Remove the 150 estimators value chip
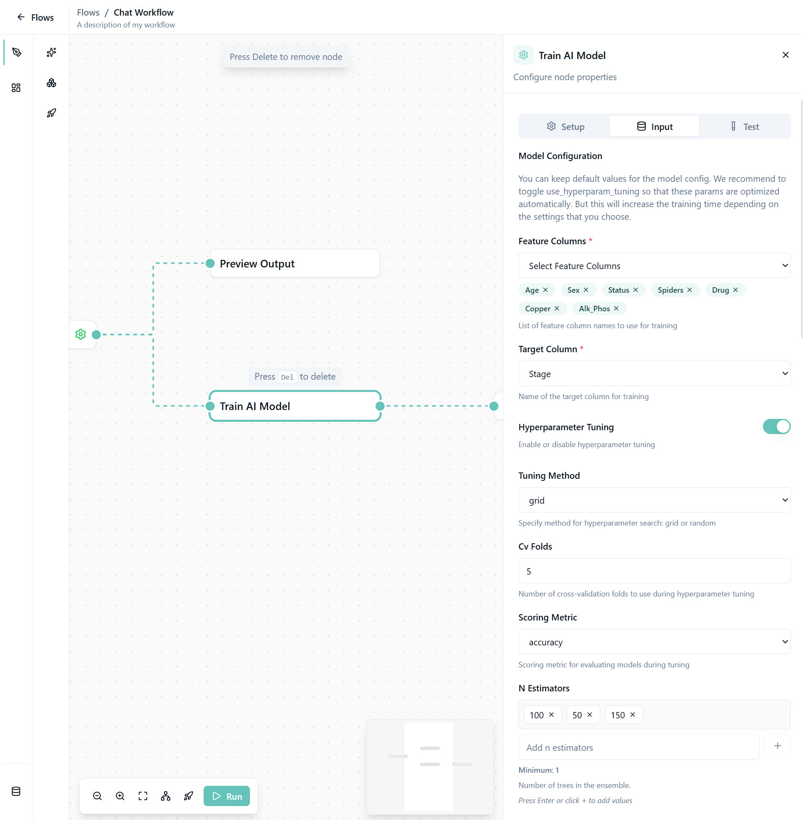The image size is (803, 820). click(633, 715)
